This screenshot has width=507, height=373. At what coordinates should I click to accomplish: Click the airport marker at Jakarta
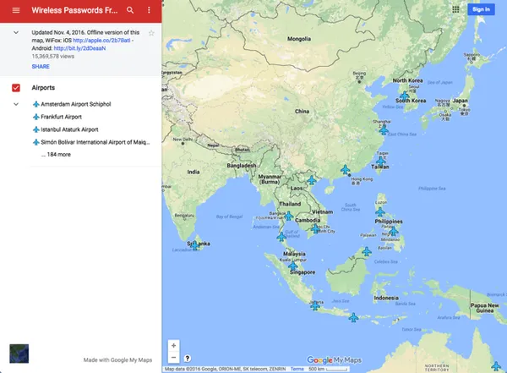[315, 305]
